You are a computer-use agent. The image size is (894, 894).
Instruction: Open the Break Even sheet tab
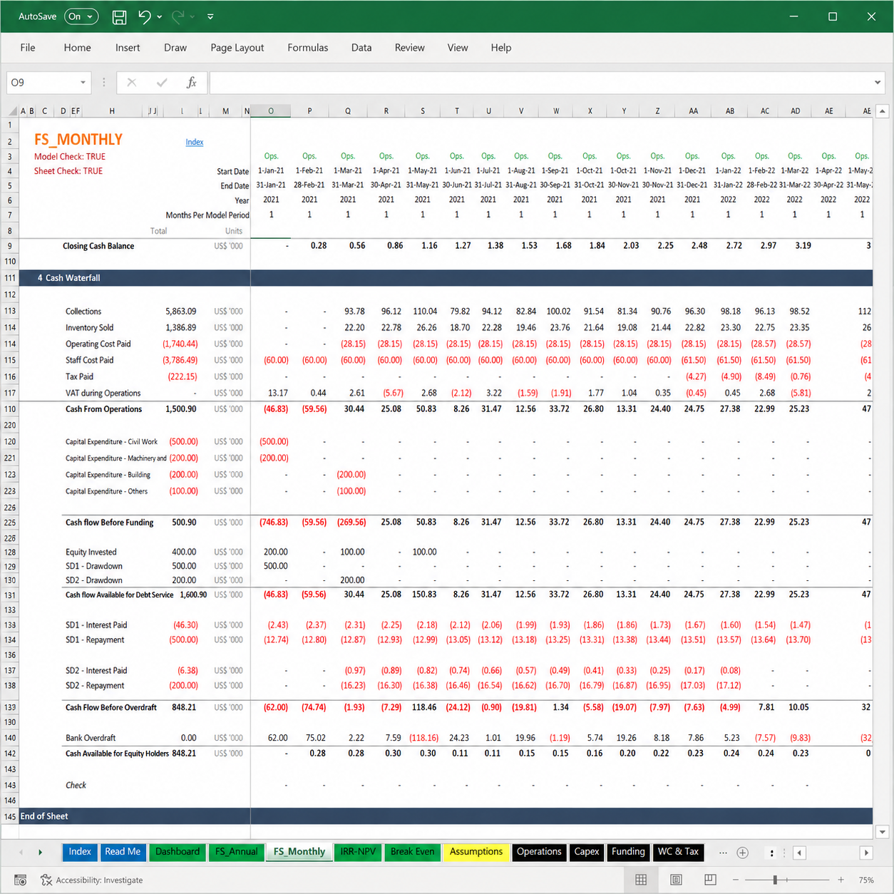[412, 852]
